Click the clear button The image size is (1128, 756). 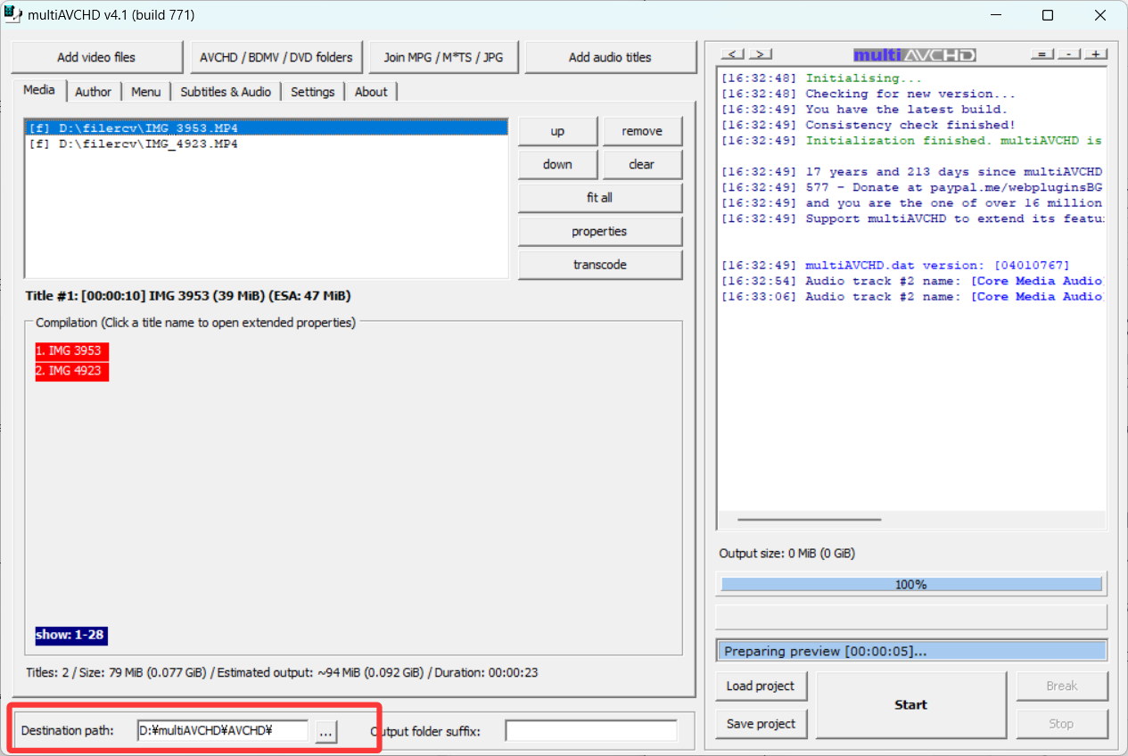tap(642, 164)
